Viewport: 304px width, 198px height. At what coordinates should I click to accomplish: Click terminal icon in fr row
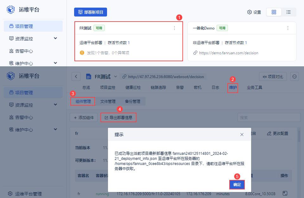(285, 193)
